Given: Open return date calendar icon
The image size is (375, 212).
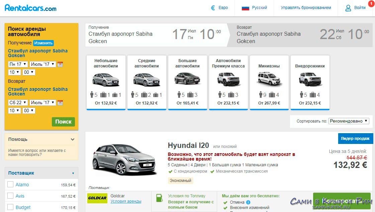Looking at the screenshot, I should [60, 102].
